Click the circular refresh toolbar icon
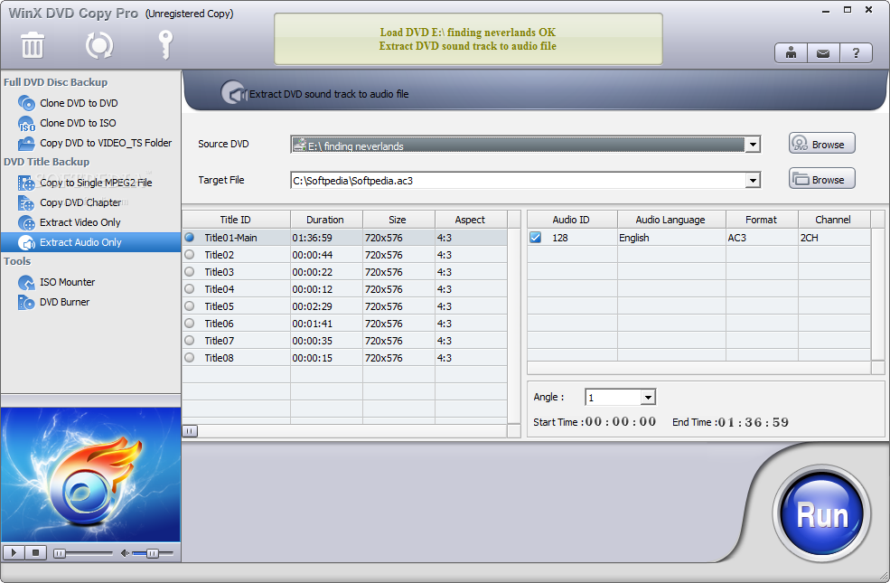Image resolution: width=890 pixels, height=583 pixels. point(99,45)
